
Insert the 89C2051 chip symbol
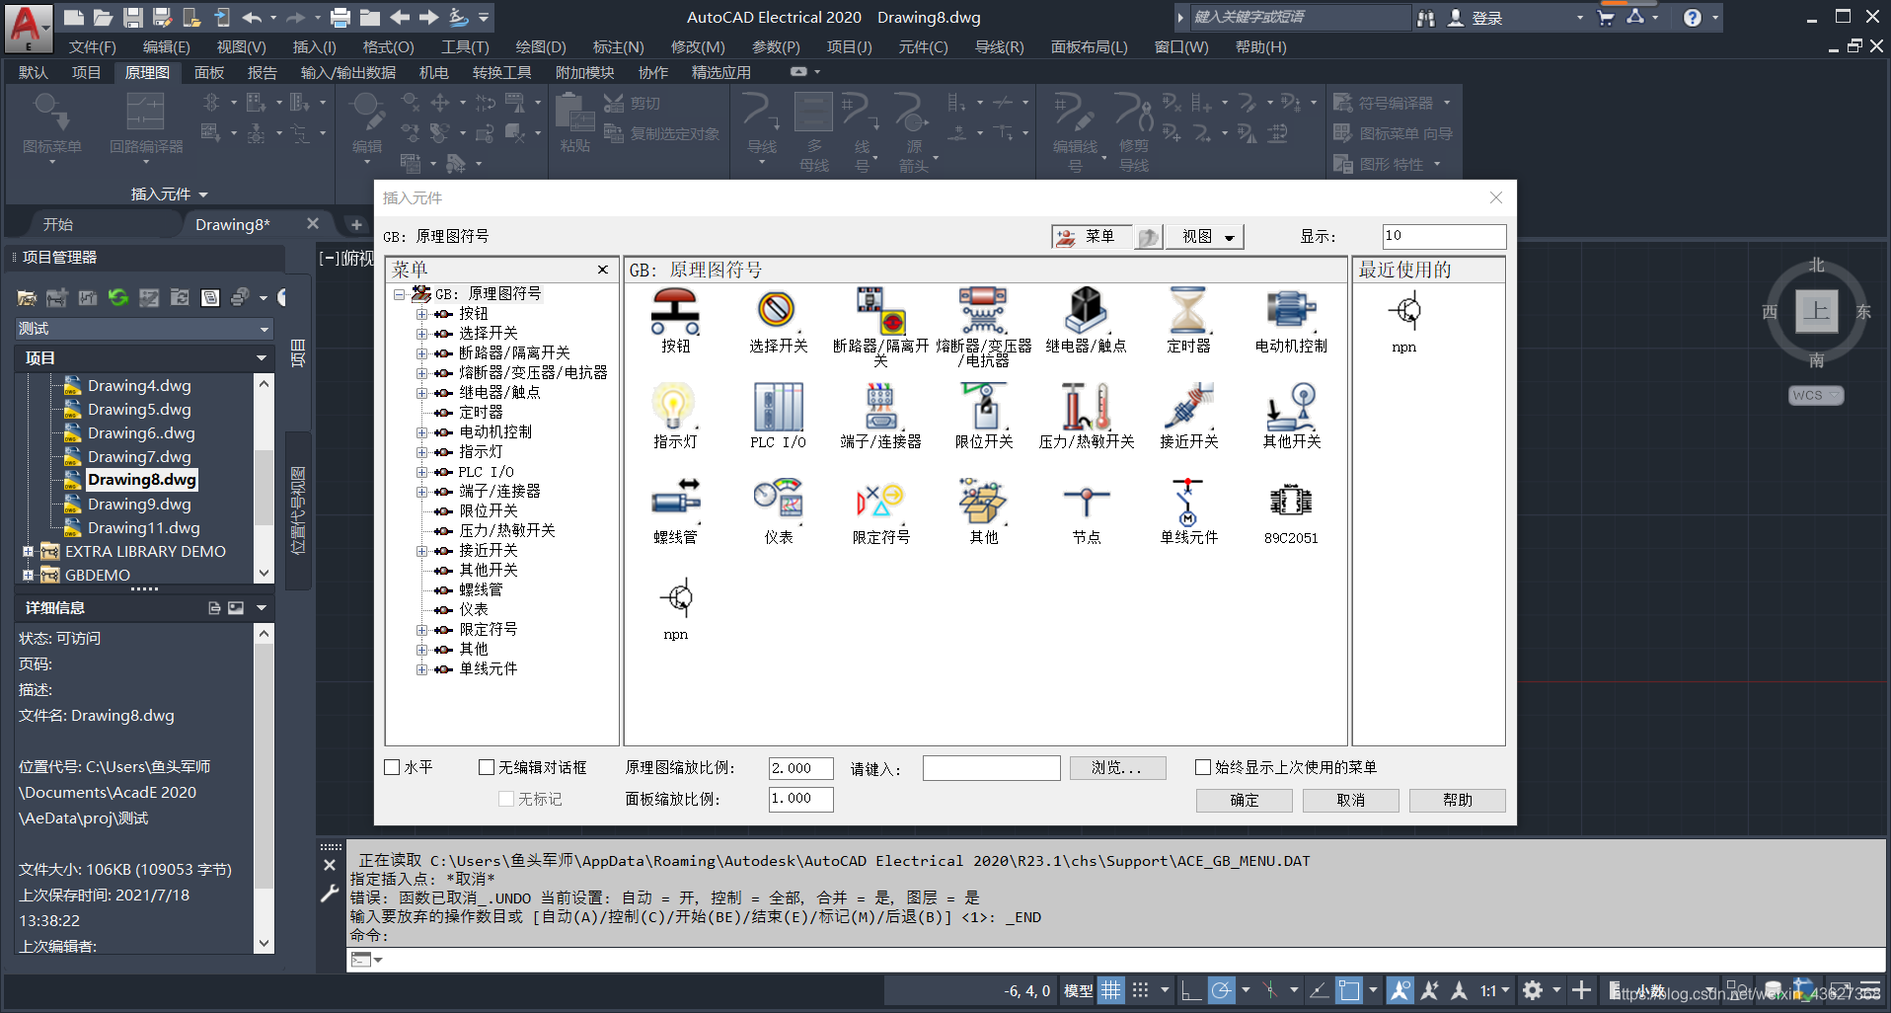(x=1291, y=501)
